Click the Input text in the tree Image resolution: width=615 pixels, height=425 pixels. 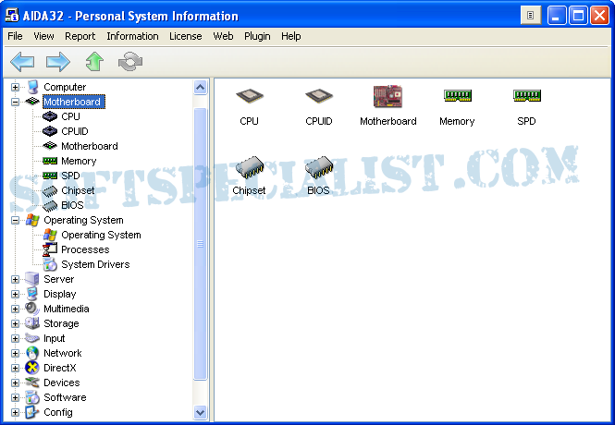point(55,338)
